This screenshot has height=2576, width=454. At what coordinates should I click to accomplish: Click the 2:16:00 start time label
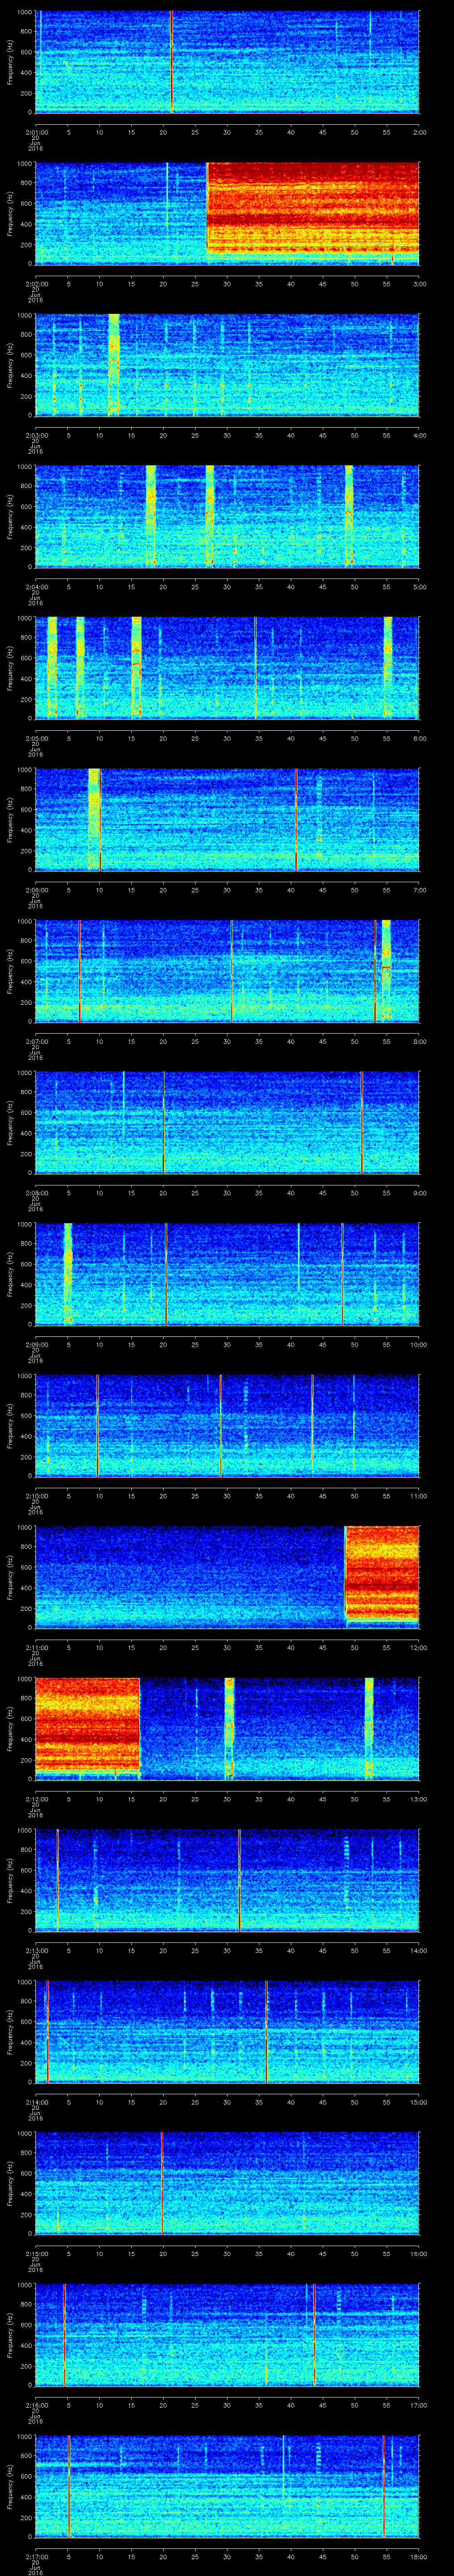(36, 2405)
